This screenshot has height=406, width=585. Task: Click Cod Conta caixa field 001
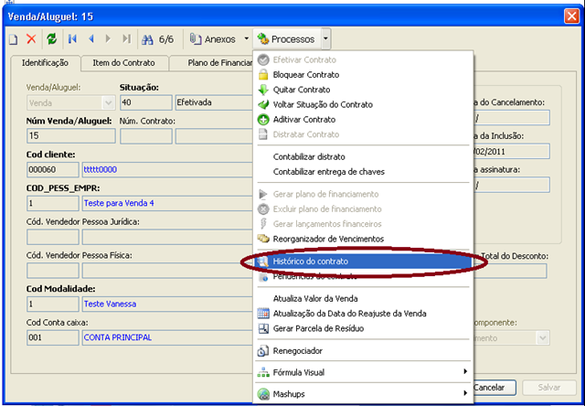click(x=53, y=337)
